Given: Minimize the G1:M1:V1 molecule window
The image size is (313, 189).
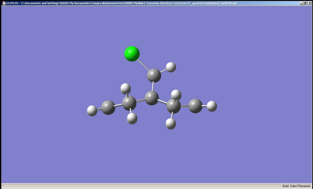Looking at the screenshot, I should coord(301,3).
